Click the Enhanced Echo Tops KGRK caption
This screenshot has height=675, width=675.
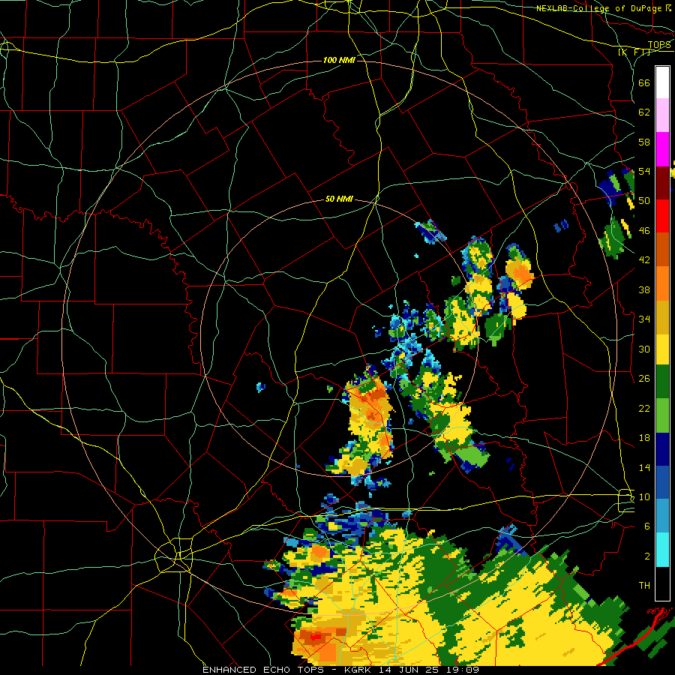340,670
